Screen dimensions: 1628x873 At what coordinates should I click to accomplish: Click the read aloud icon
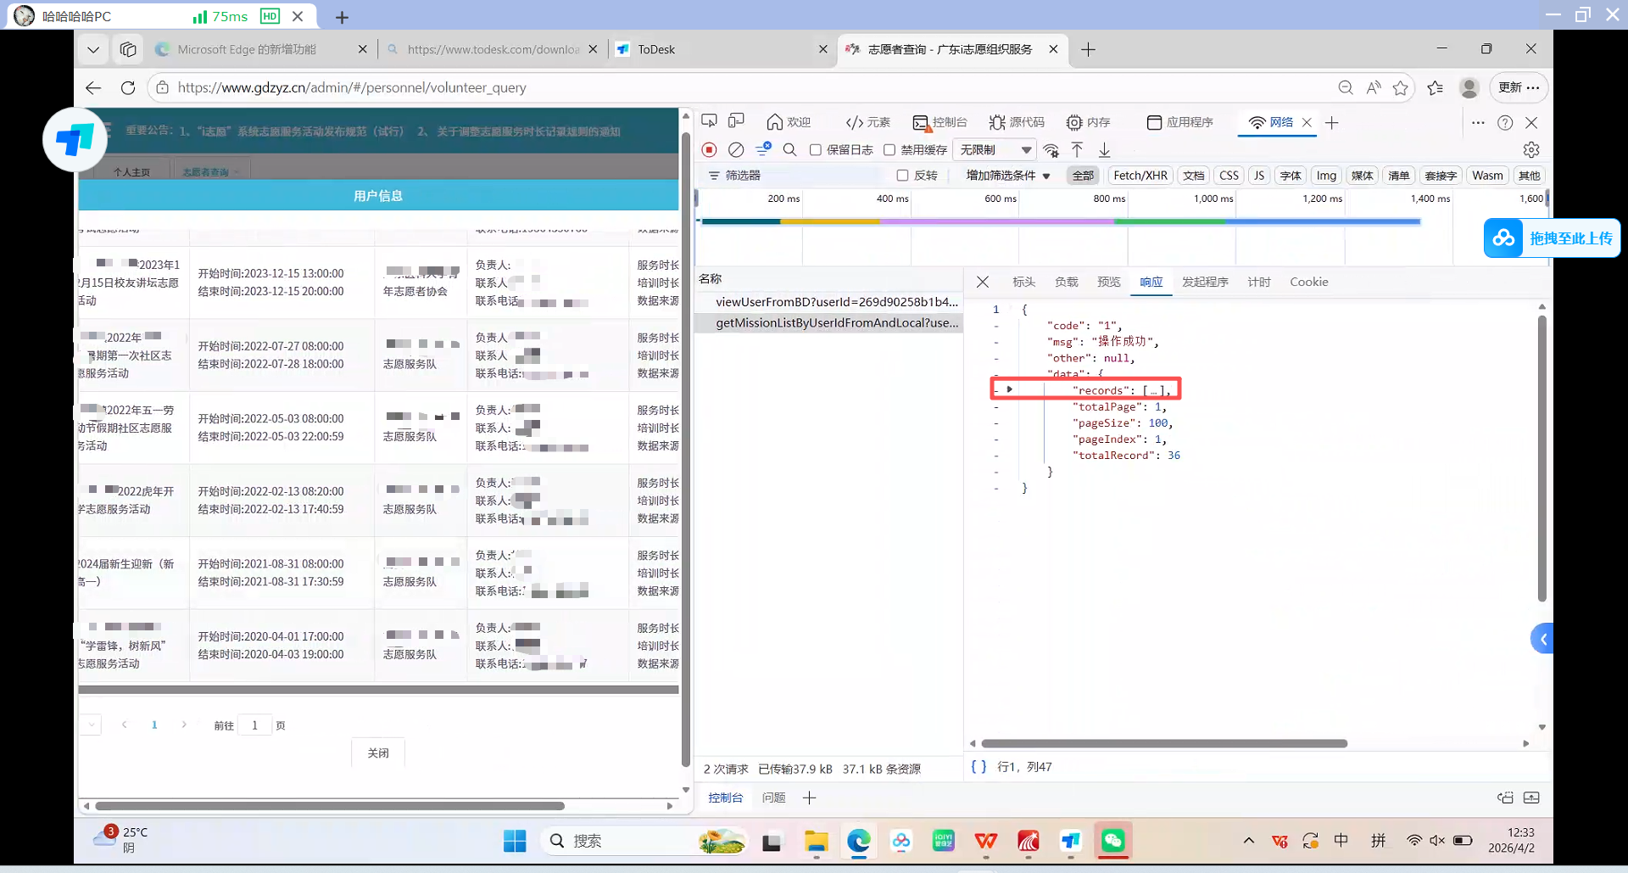coord(1374,87)
